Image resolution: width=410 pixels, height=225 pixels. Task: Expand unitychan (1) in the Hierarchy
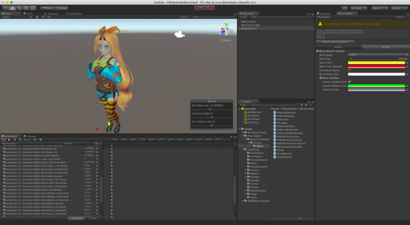(x=240, y=29)
